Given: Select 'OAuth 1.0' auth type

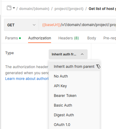Looking at the screenshot, I should click(x=74, y=125).
